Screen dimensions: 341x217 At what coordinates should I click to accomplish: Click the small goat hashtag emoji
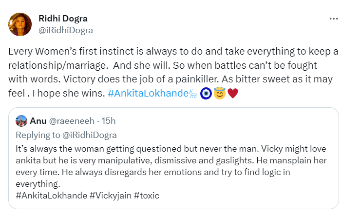tap(193, 93)
